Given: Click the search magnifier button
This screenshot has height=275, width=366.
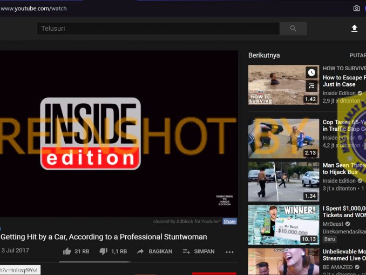Looking at the screenshot, I should coord(293,29).
